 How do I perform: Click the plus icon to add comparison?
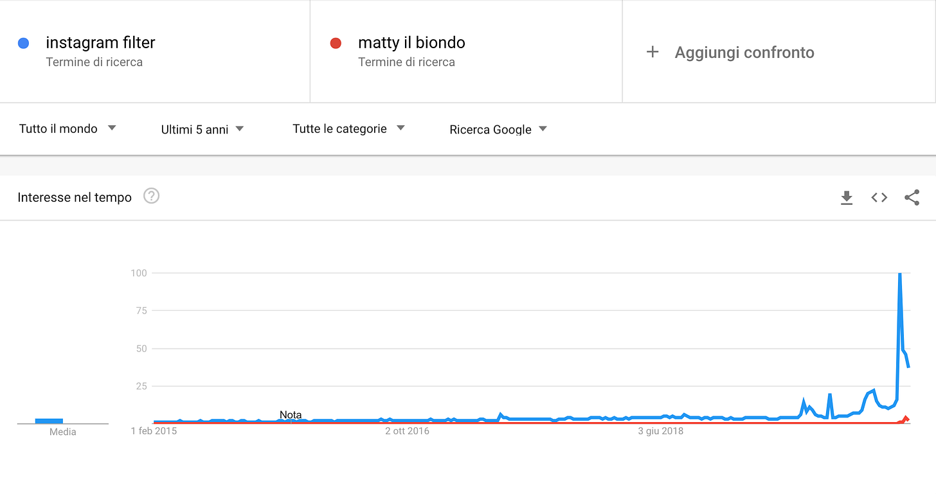pyautogui.click(x=652, y=52)
